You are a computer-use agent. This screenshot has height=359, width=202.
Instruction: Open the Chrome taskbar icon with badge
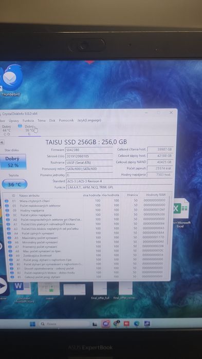tap(116, 323)
